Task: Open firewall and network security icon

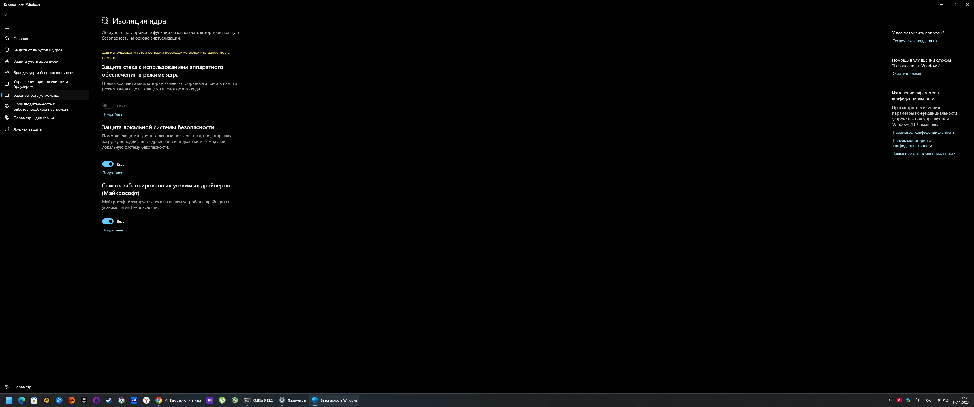Action: coord(7,72)
